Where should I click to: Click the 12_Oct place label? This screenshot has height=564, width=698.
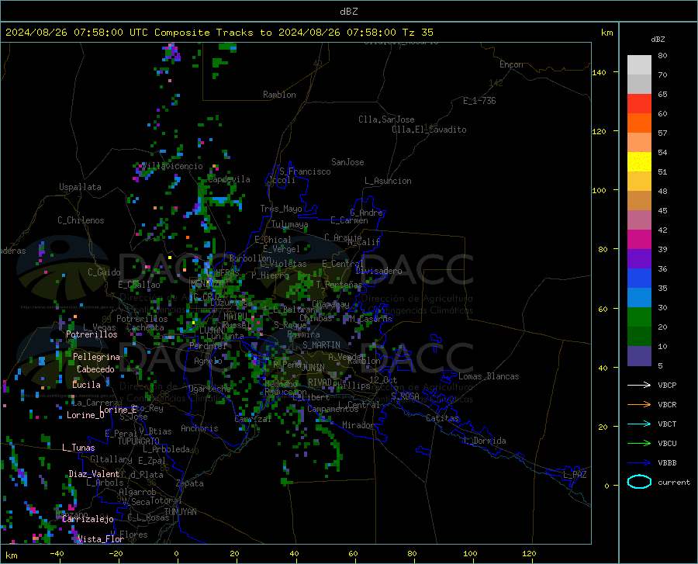click(383, 379)
